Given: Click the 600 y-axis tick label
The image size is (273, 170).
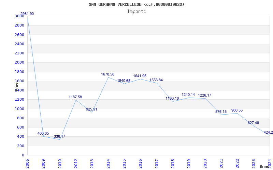Looking at the screenshot, I should pyautogui.click(x=20, y=127).
